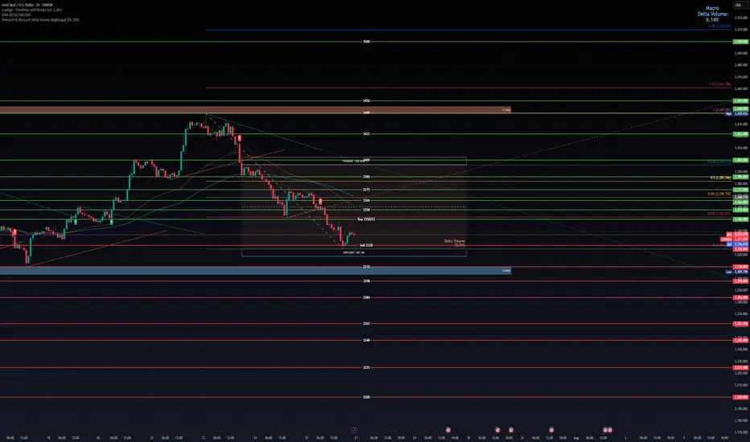This screenshot has width=750, height=442.
Task: Click the red 3,200.000 price axis tag
Action: coord(741,397)
